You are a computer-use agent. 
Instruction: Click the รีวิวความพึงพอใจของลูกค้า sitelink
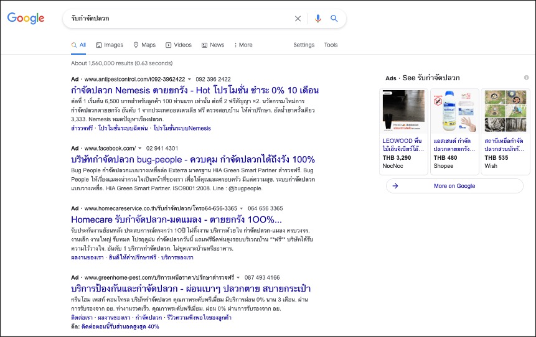point(199,318)
